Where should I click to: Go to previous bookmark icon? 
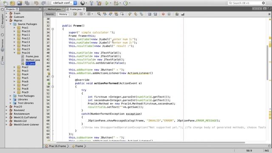point(130,14)
